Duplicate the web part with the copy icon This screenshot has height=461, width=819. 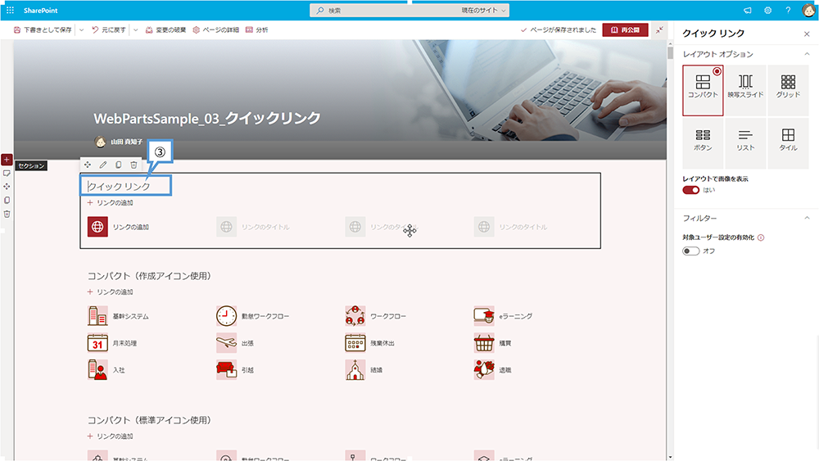119,165
